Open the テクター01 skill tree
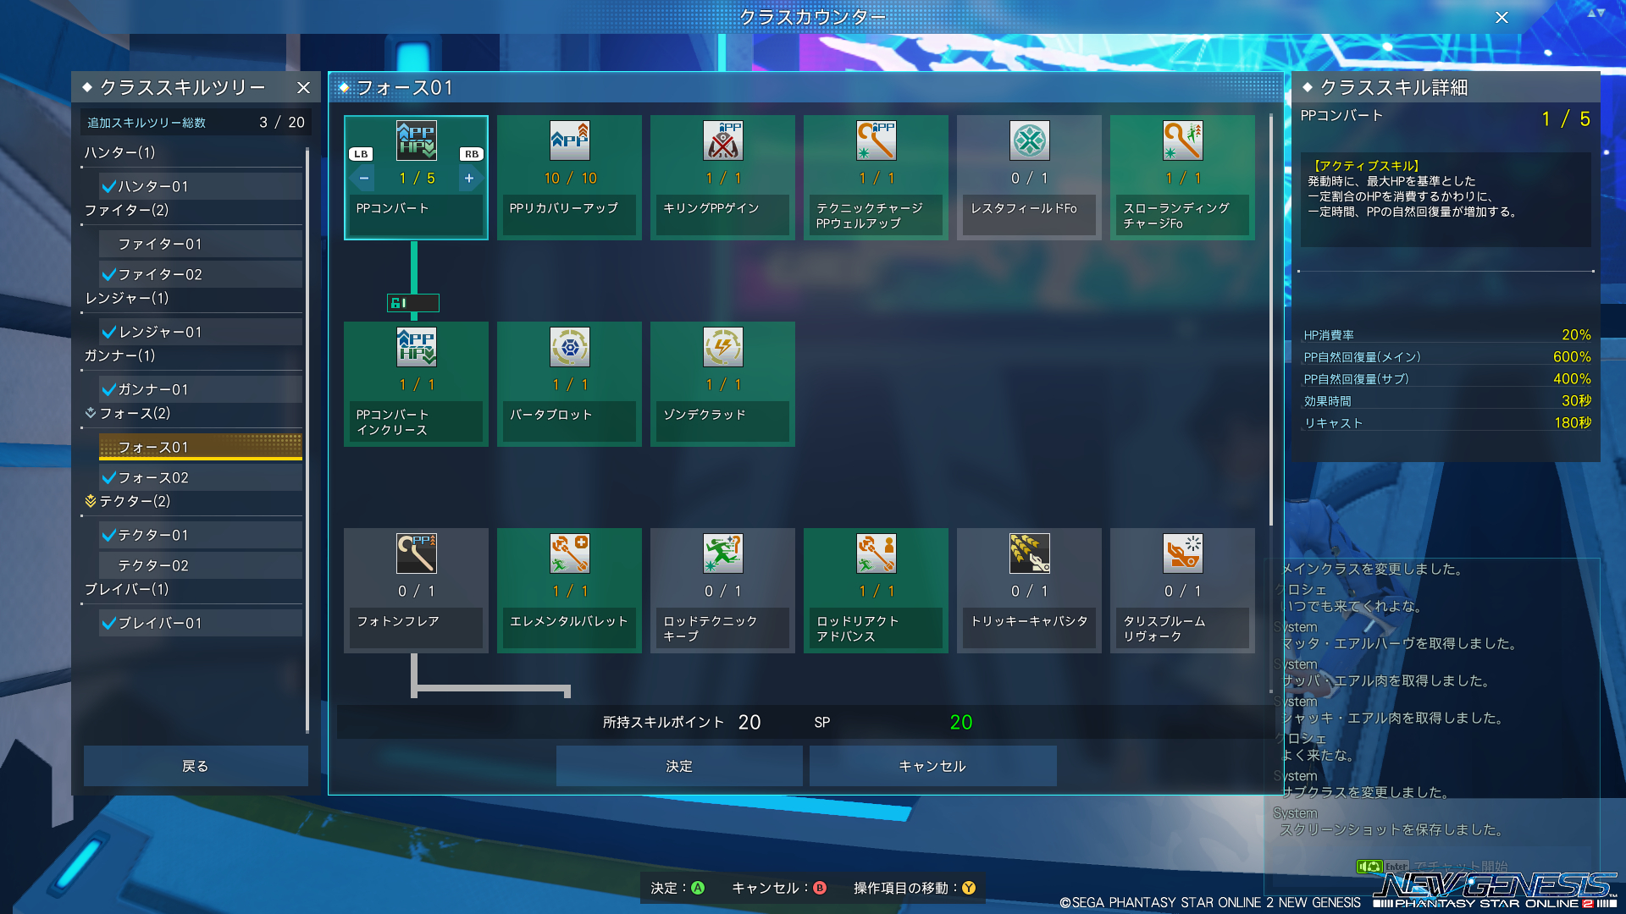 (201, 535)
